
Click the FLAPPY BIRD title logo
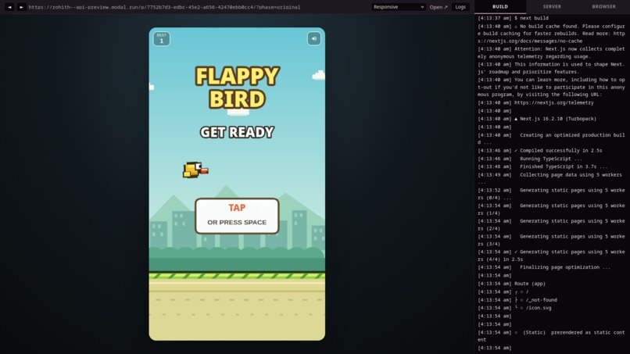click(x=237, y=88)
